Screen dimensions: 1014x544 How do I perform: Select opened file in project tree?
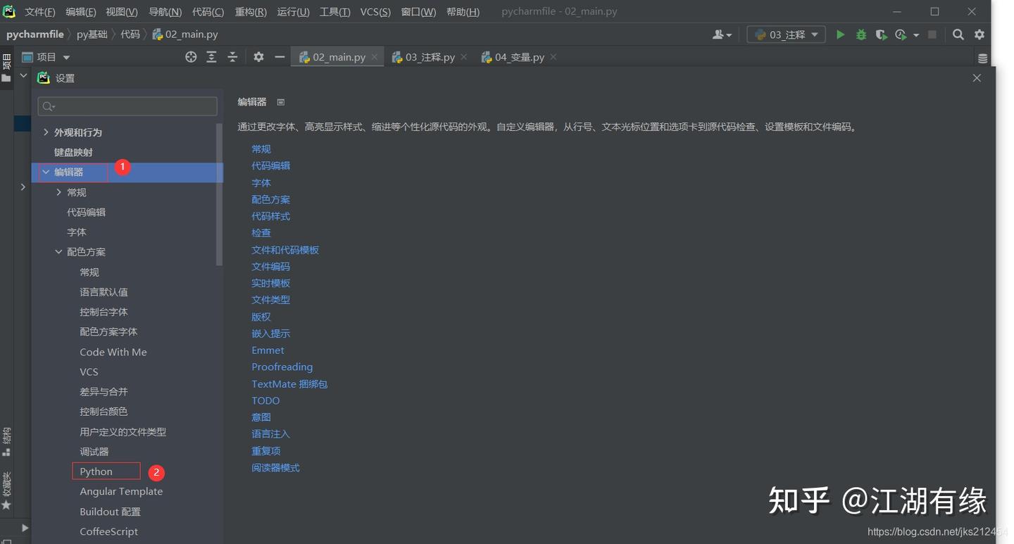191,57
